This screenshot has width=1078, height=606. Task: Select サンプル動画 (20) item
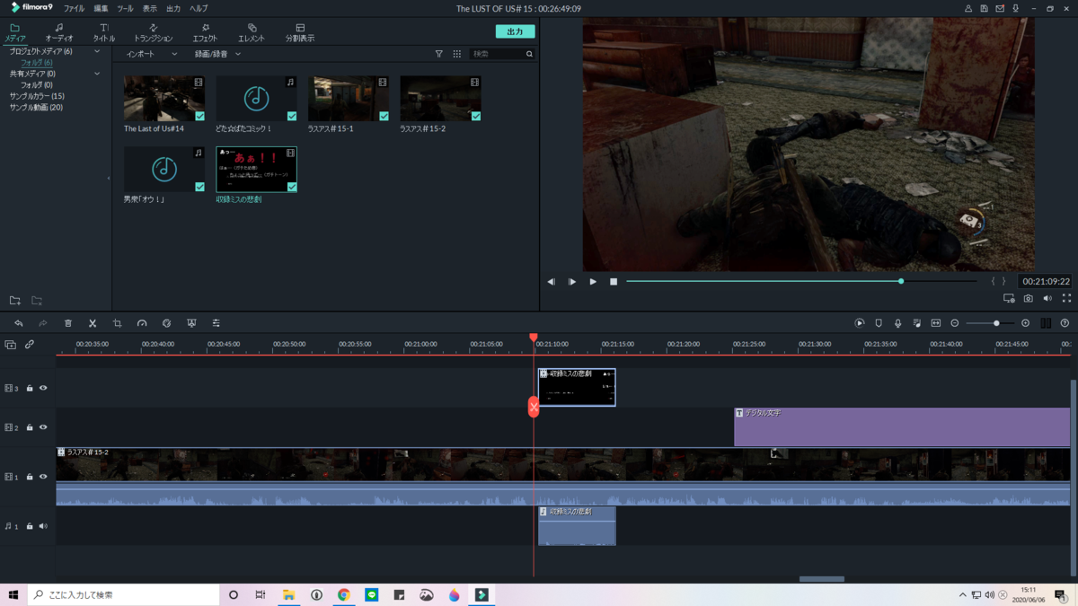tap(36, 107)
